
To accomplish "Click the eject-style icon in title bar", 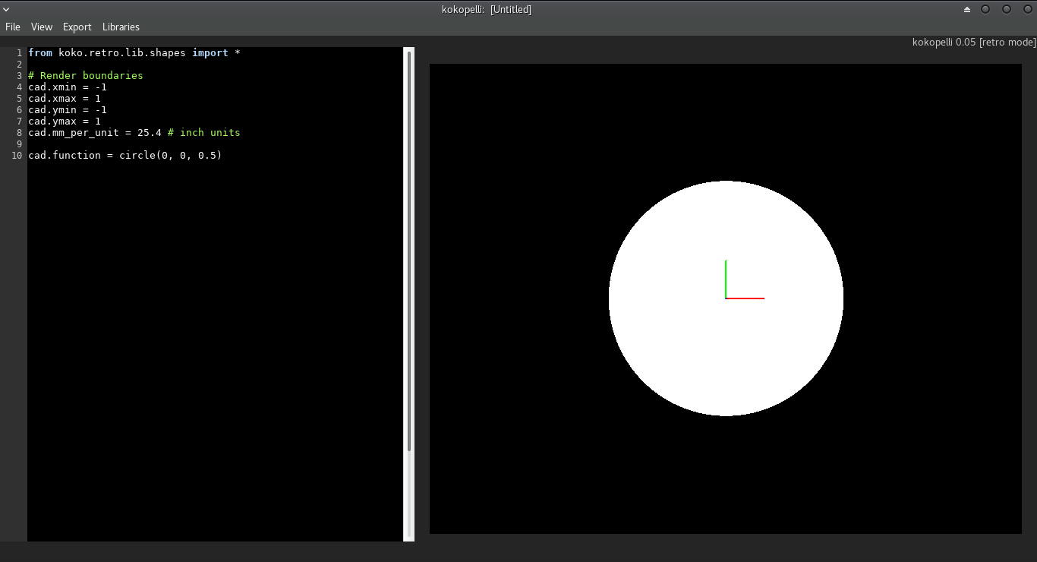I will [x=967, y=9].
